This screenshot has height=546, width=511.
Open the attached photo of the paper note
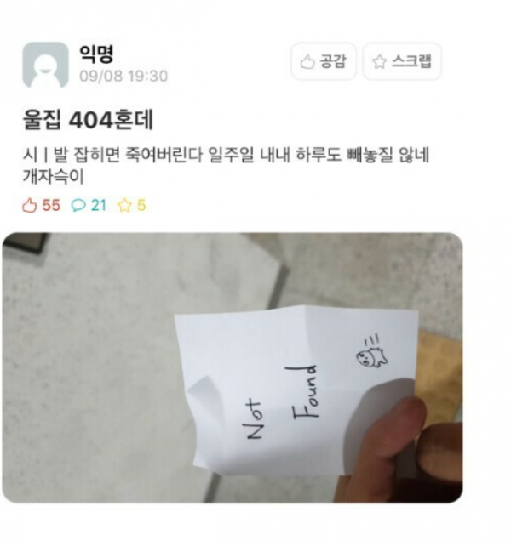coord(233,367)
